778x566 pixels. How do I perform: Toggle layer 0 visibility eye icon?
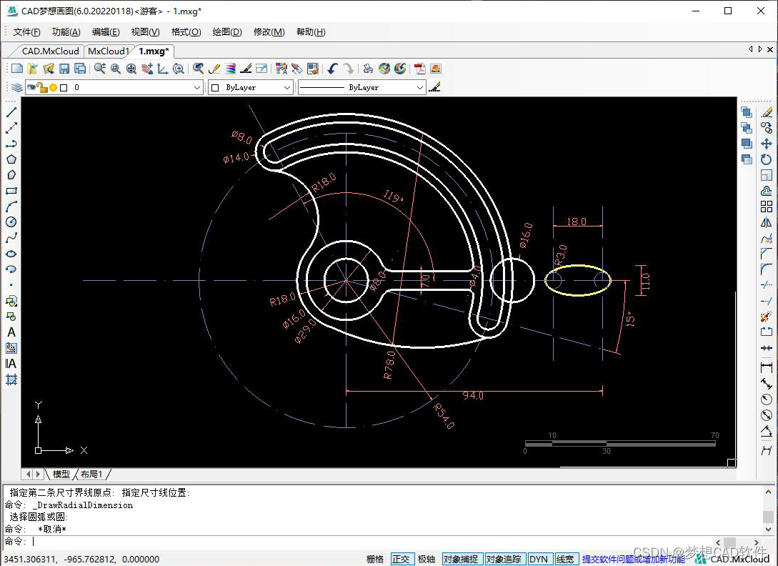pyautogui.click(x=31, y=87)
